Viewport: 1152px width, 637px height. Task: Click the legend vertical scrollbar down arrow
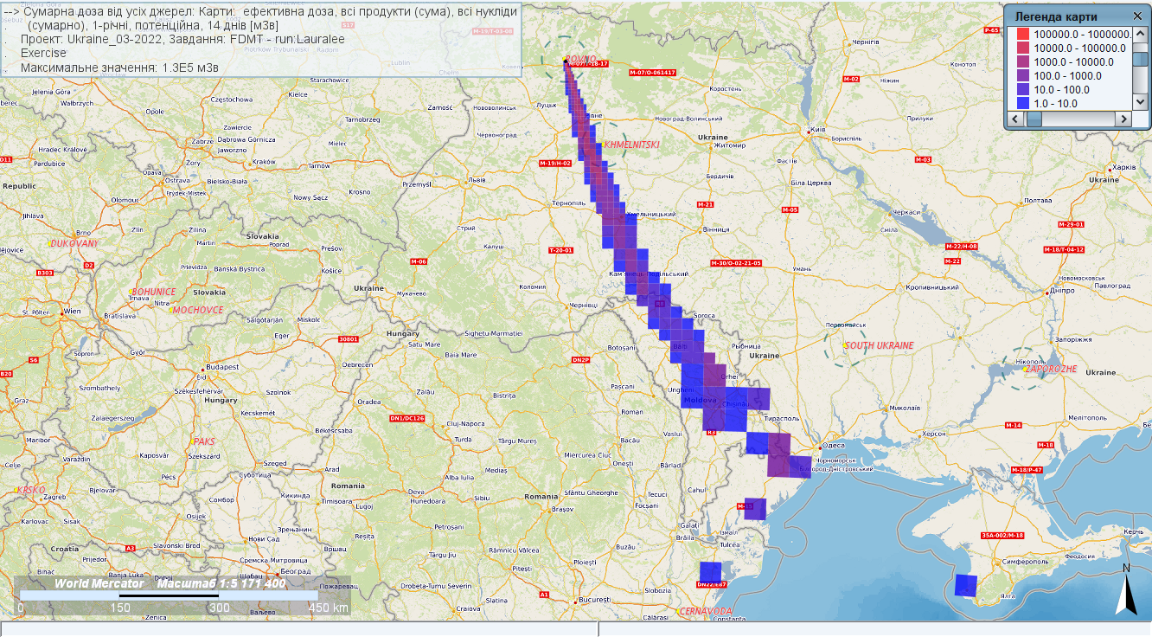coord(1139,102)
